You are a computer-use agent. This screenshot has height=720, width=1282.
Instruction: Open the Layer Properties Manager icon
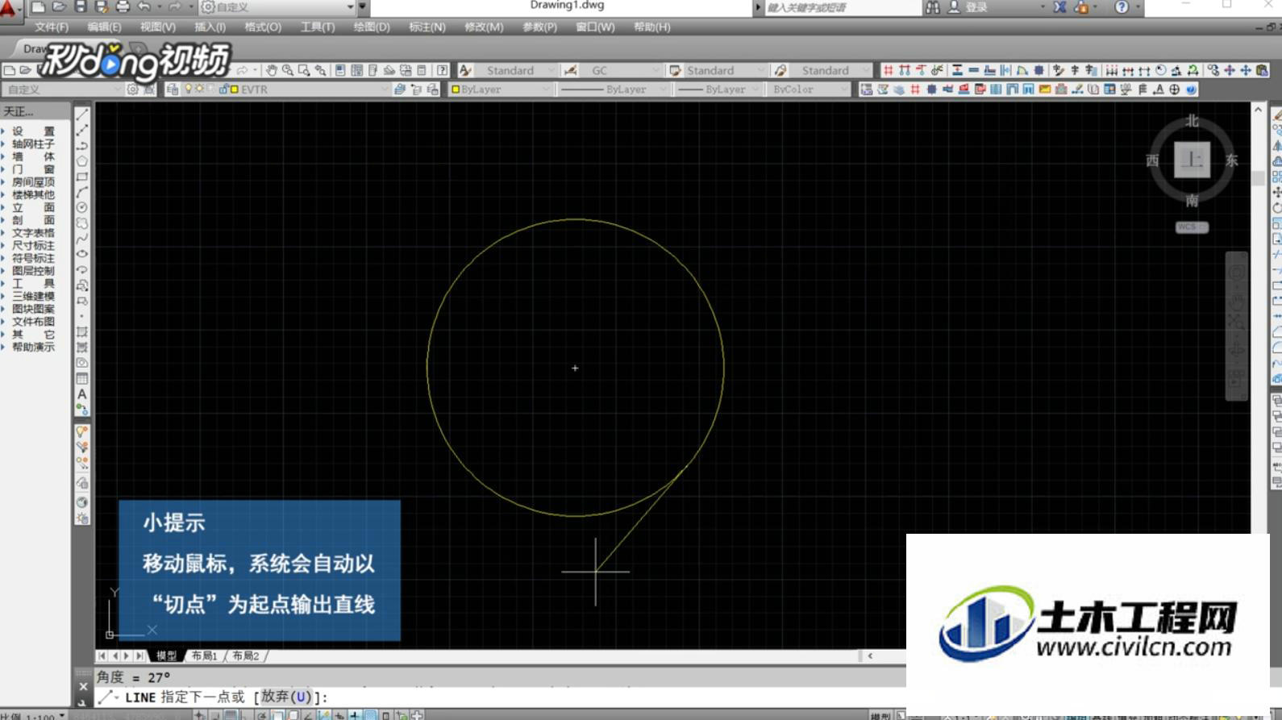click(173, 89)
